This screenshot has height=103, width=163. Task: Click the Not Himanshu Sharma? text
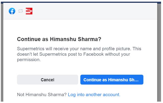[x=42, y=95]
